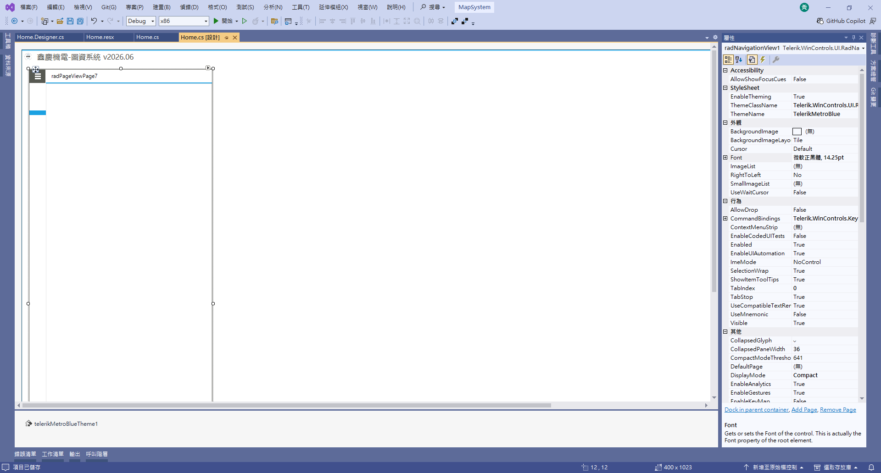The image size is (881, 473).
Task: Save the current file with disk icon
Action: coord(70,21)
